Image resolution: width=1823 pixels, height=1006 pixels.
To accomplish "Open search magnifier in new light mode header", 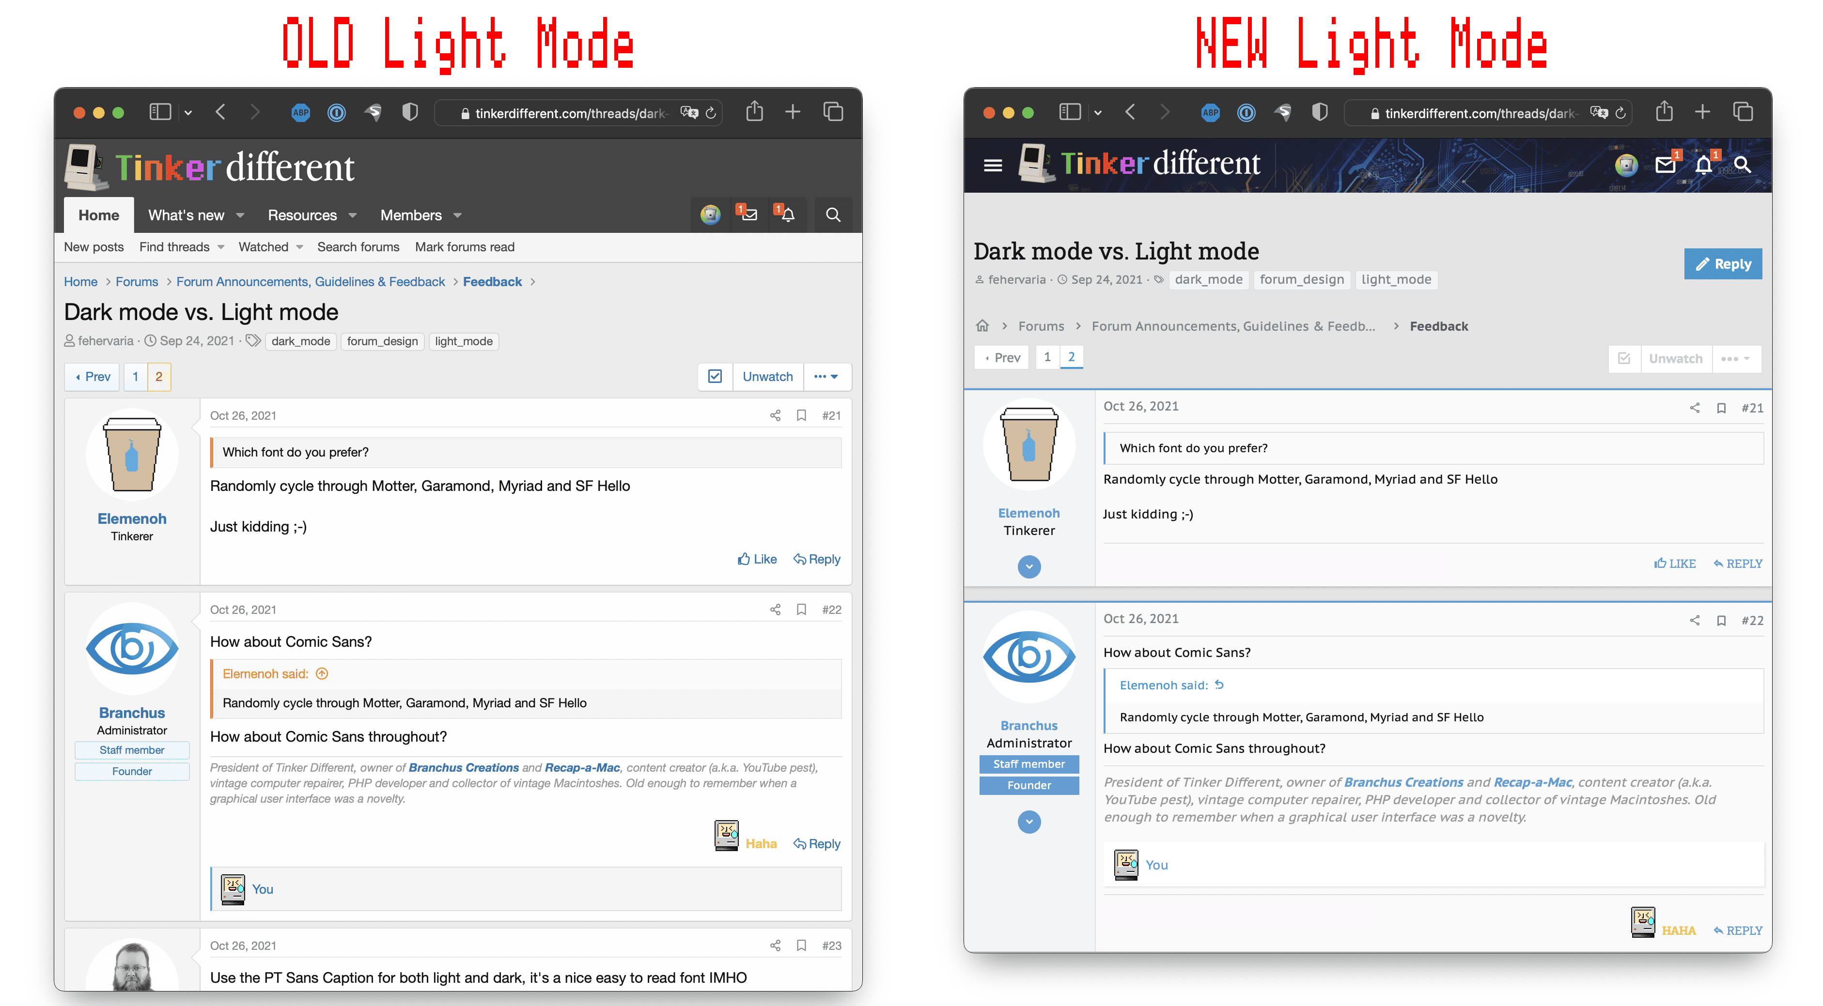I will pos(1742,165).
